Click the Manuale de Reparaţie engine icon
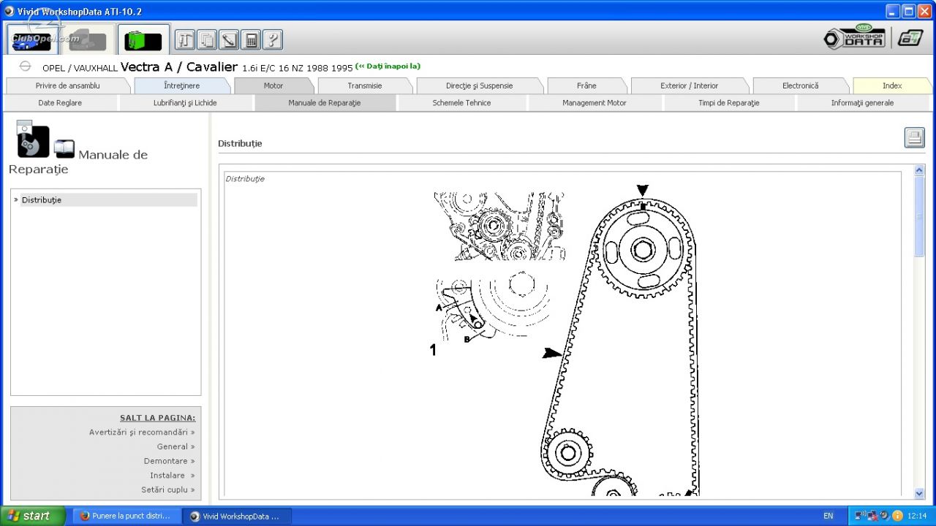Image resolution: width=936 pixels, height=526 pixels. [x=32, y=139]
